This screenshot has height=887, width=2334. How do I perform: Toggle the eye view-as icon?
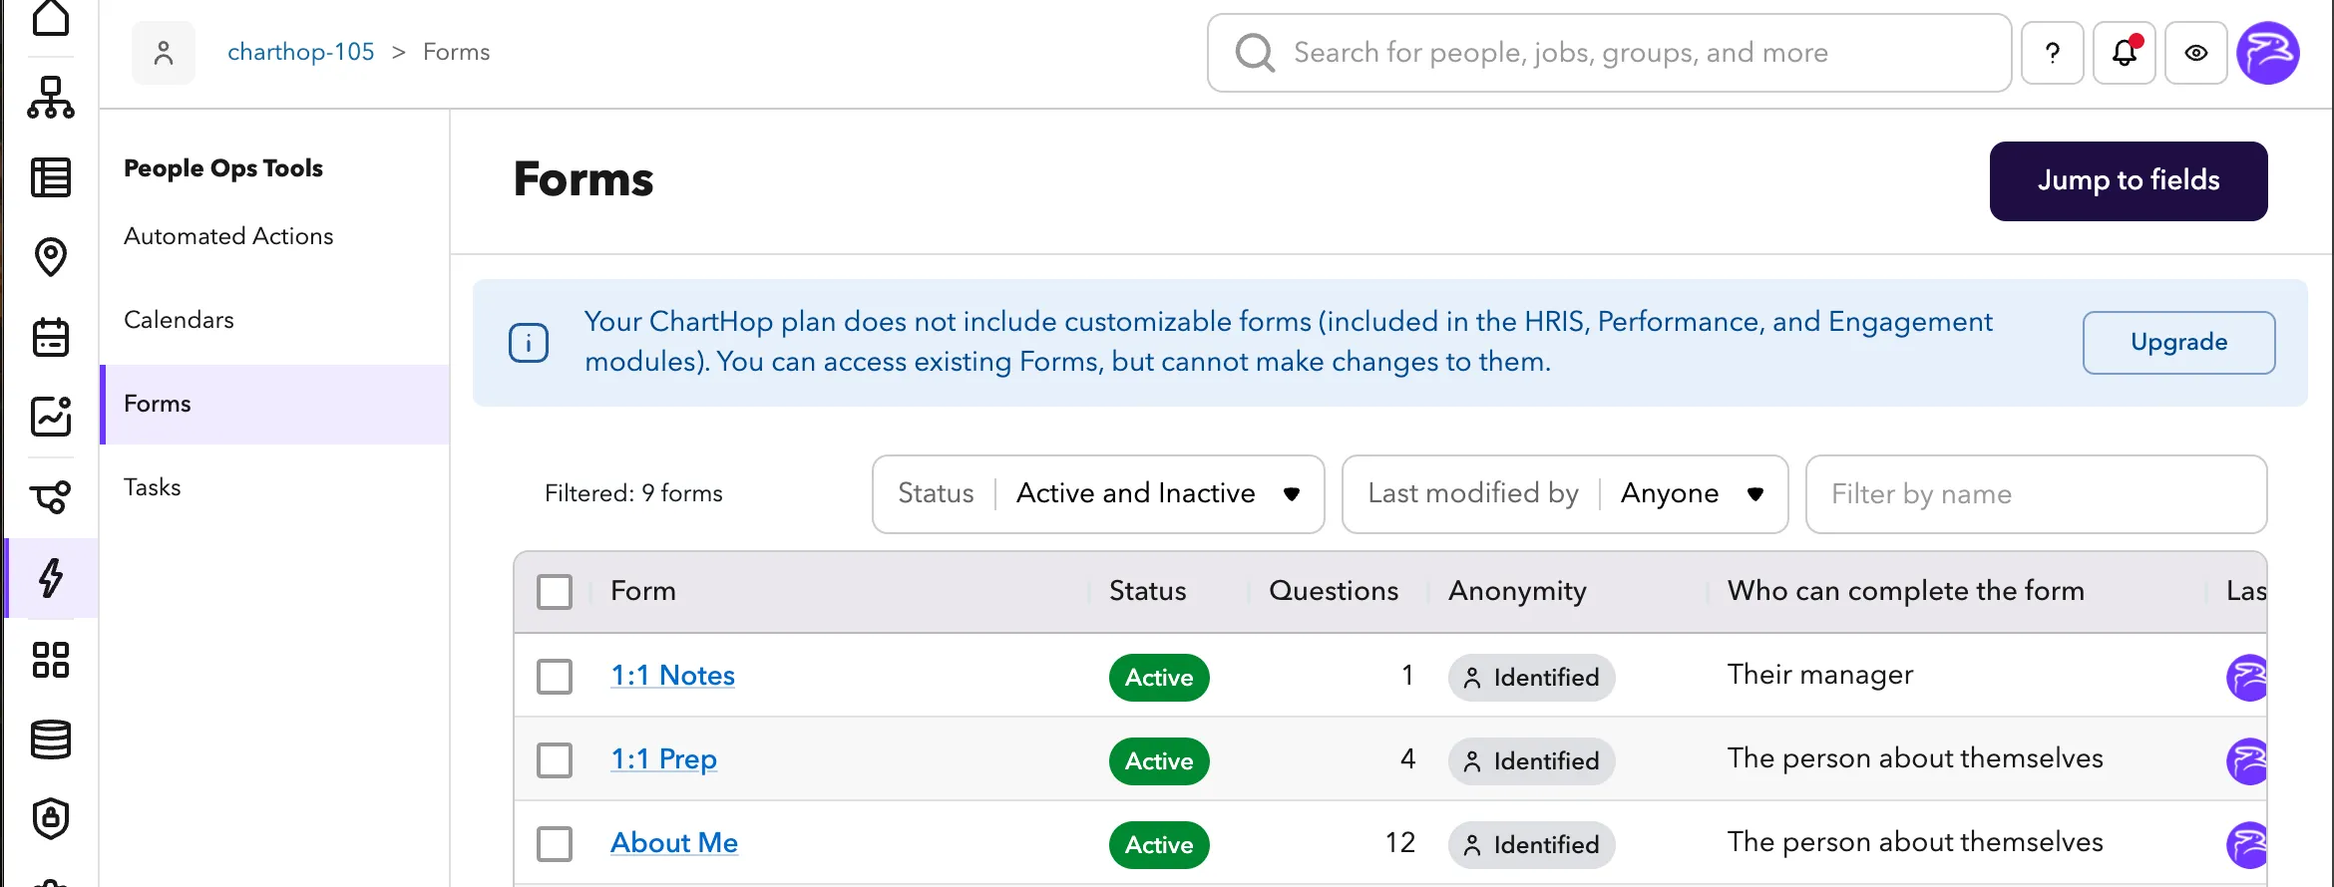(2196, 53)
